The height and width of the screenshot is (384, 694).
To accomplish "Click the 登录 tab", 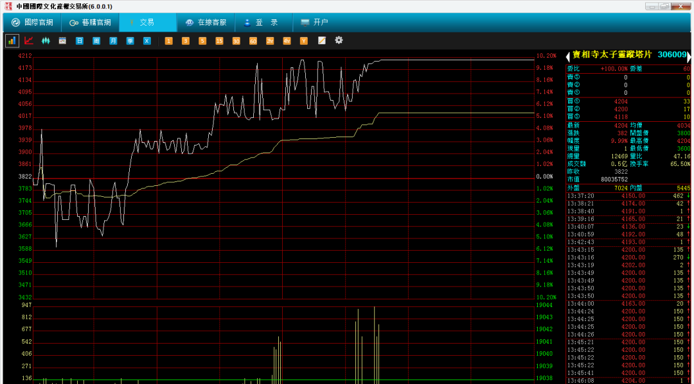I will [263, 22].
